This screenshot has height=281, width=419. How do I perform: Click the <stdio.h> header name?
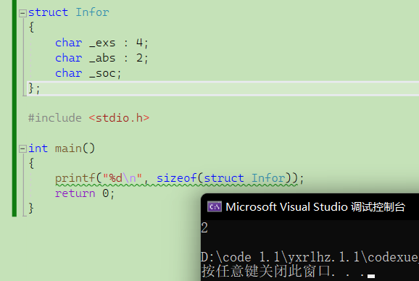click(x=119, y=118)
